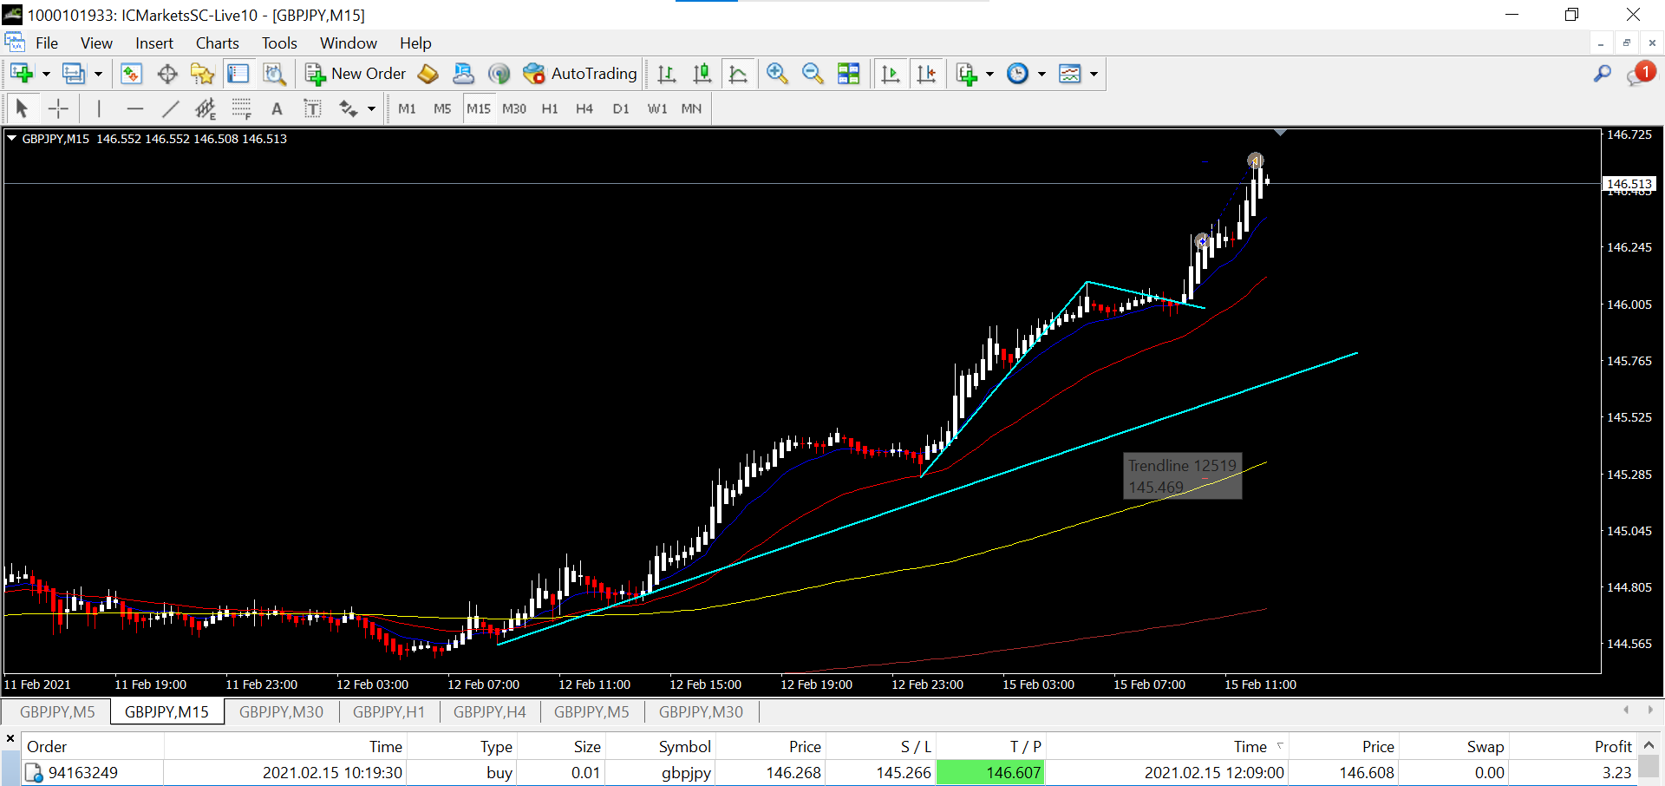Draw a vertical line tool
The width and height of the screenshot is (1665, 786).
click(x=99, y=108)
